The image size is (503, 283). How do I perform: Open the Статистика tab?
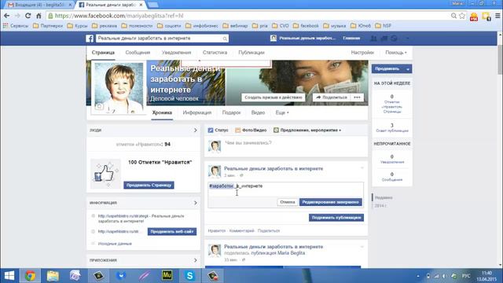pos(215,53)
